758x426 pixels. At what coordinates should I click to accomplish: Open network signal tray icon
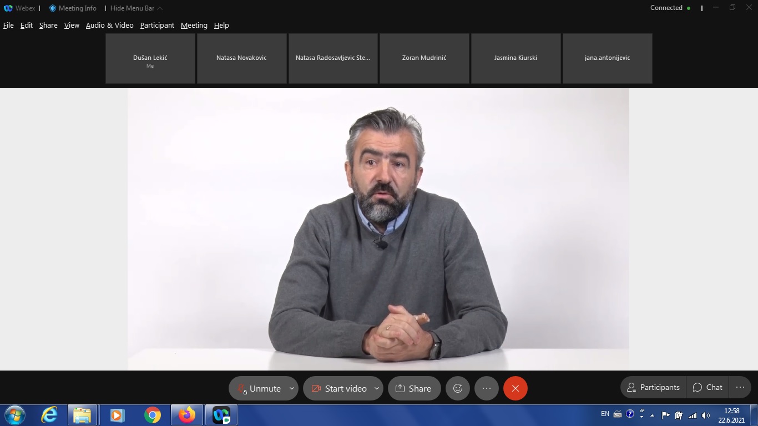point(692,415)
